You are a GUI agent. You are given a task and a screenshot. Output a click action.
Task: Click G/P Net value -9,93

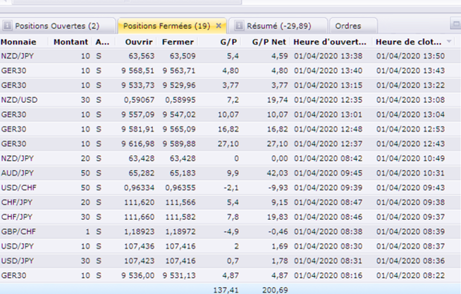pos(278,188)
